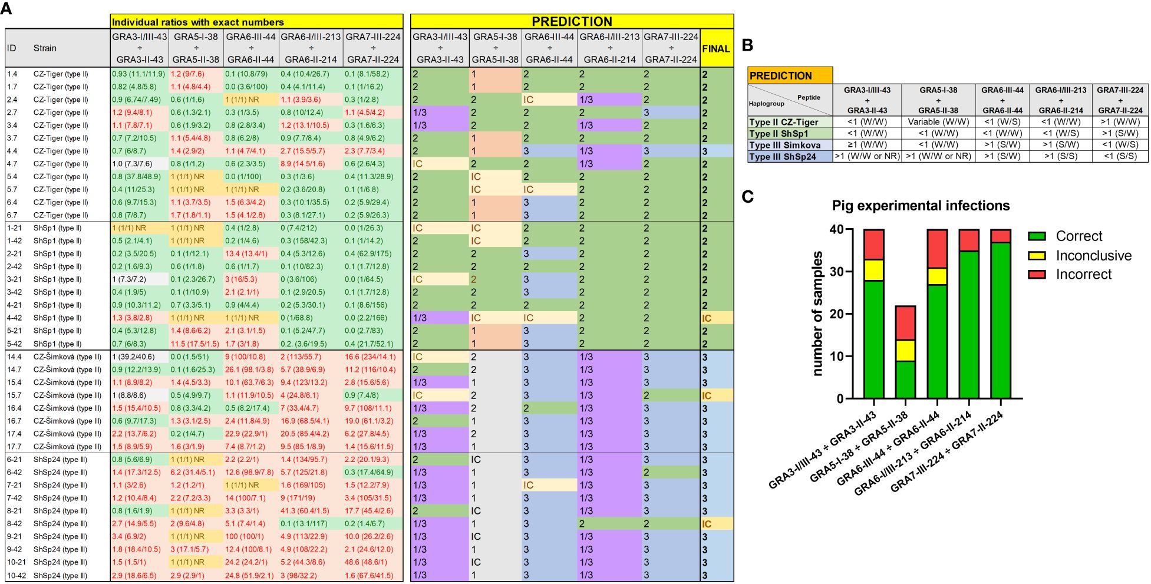Click row ID "1.4" in table A
This screenshot has width=1151, height=584.
click(x=12, y=74)
